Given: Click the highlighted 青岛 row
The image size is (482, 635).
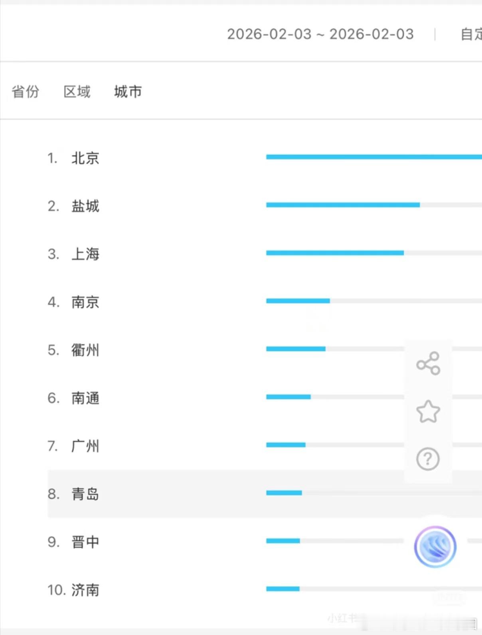Looking at the screenshot, I should point(85,494).
